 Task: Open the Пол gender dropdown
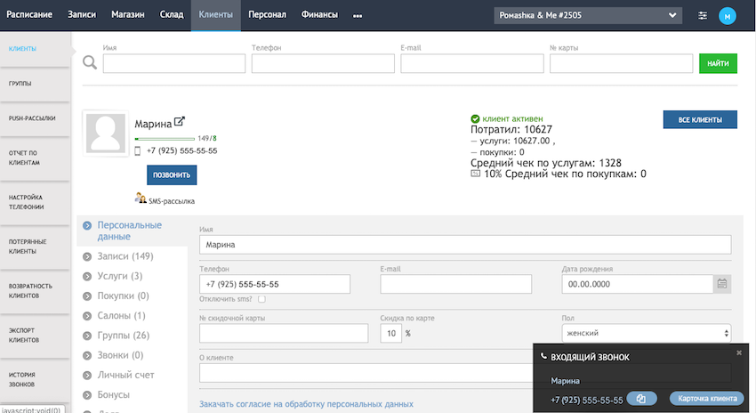(x=646, y=333)
